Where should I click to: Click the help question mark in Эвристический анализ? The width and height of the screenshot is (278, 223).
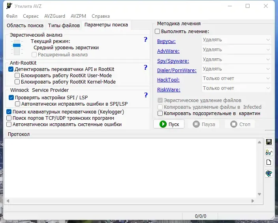(x=146, y=39)
